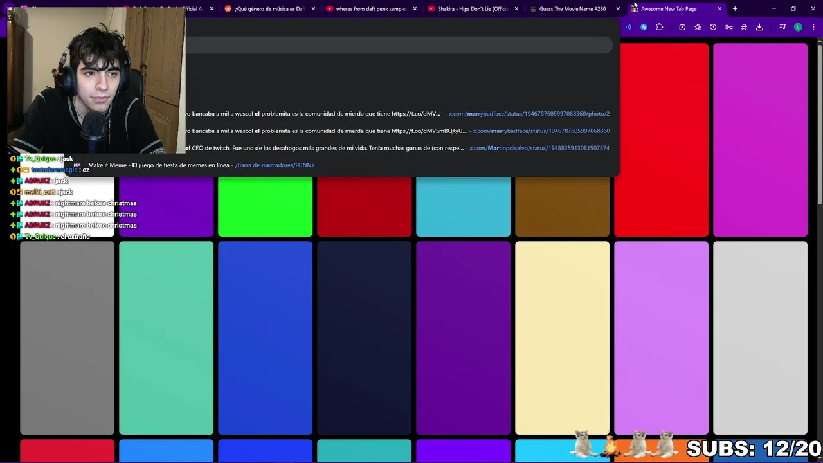The image size is (823, 463).
Task: Close the Shakira - Hips Don't Lie tab
Action: click(516, 9)
